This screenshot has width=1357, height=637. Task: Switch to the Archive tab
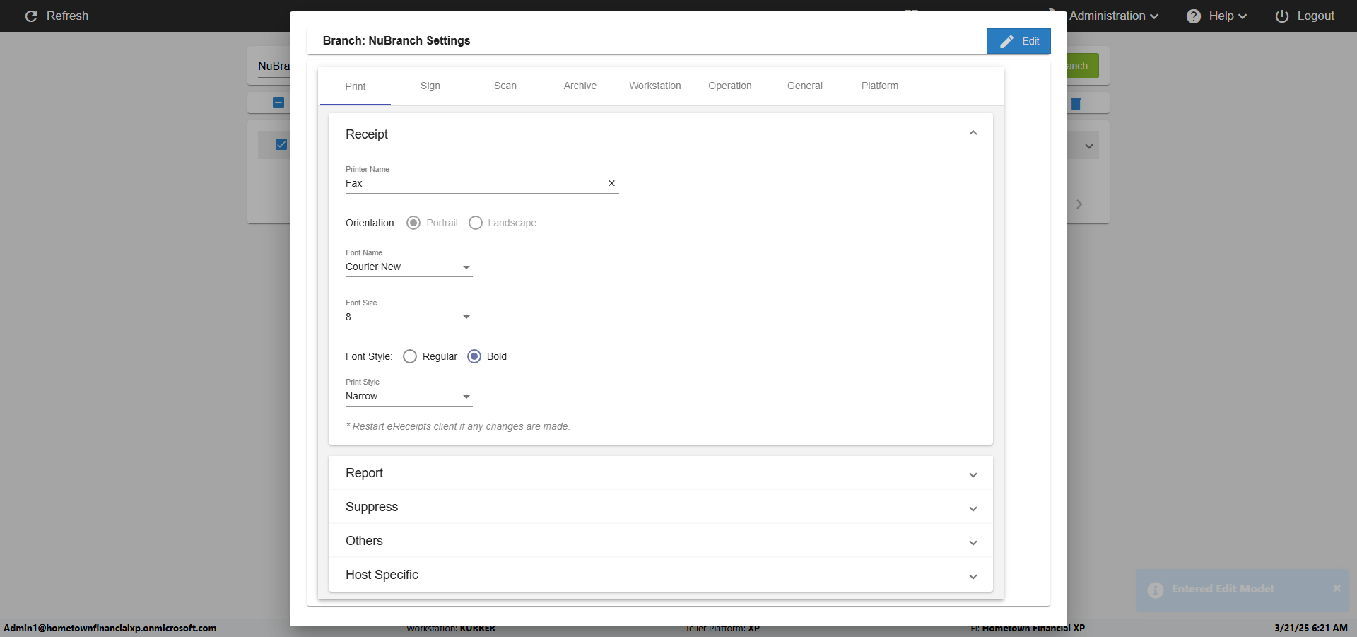(580, 86)
